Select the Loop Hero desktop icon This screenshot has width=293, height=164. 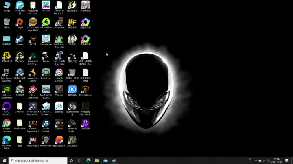46,74
